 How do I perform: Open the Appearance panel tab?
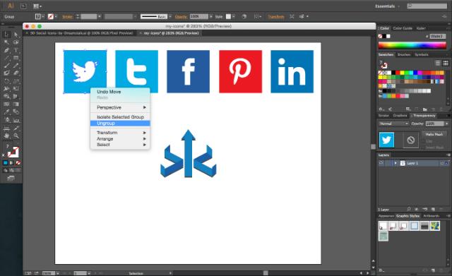point(386,216)
